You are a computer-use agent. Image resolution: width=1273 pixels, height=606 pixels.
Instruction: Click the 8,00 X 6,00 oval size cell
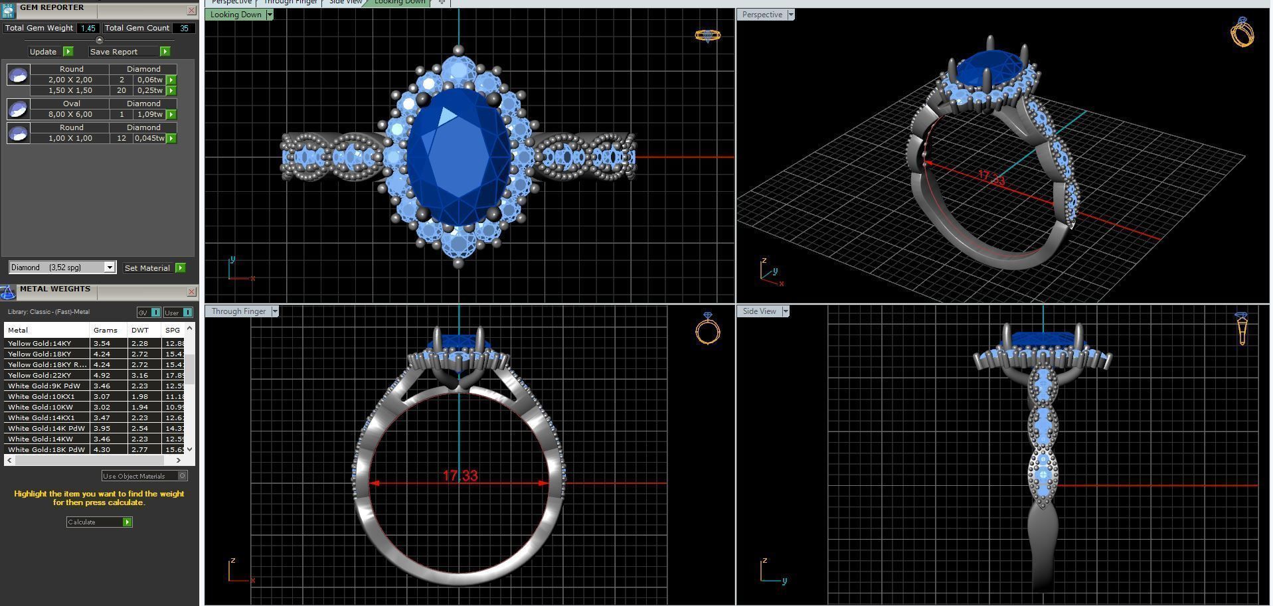coord(70,114)
